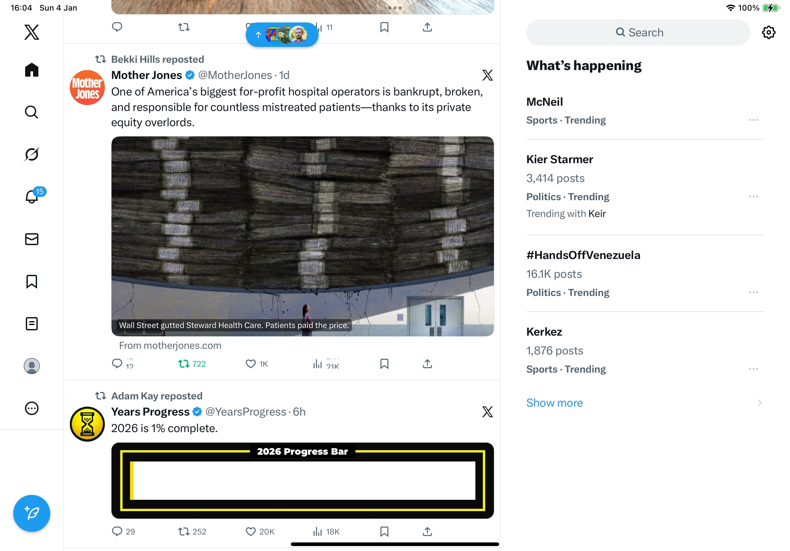This screenshot has height=551, width=790.
Task: Open Messages envelope icon
Action: (x=32, y=239)
